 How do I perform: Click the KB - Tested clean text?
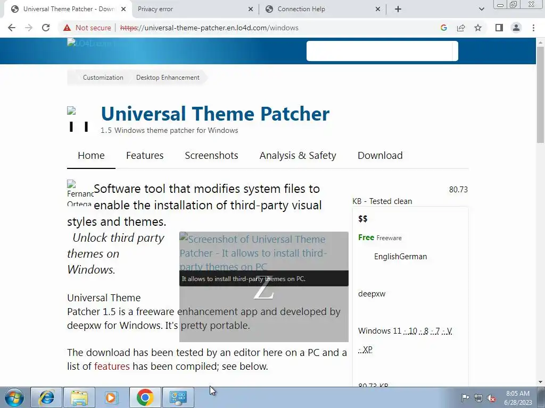pyautogui.click(x=382, y=201)
